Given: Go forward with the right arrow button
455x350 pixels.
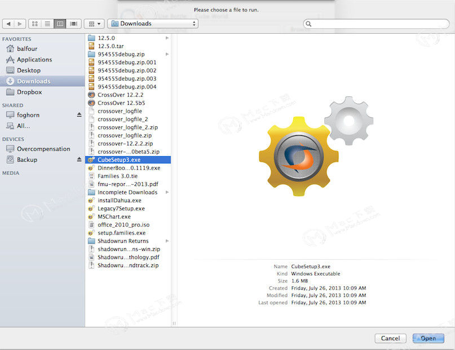Looking at the screenshot, I should pos(20,24).
